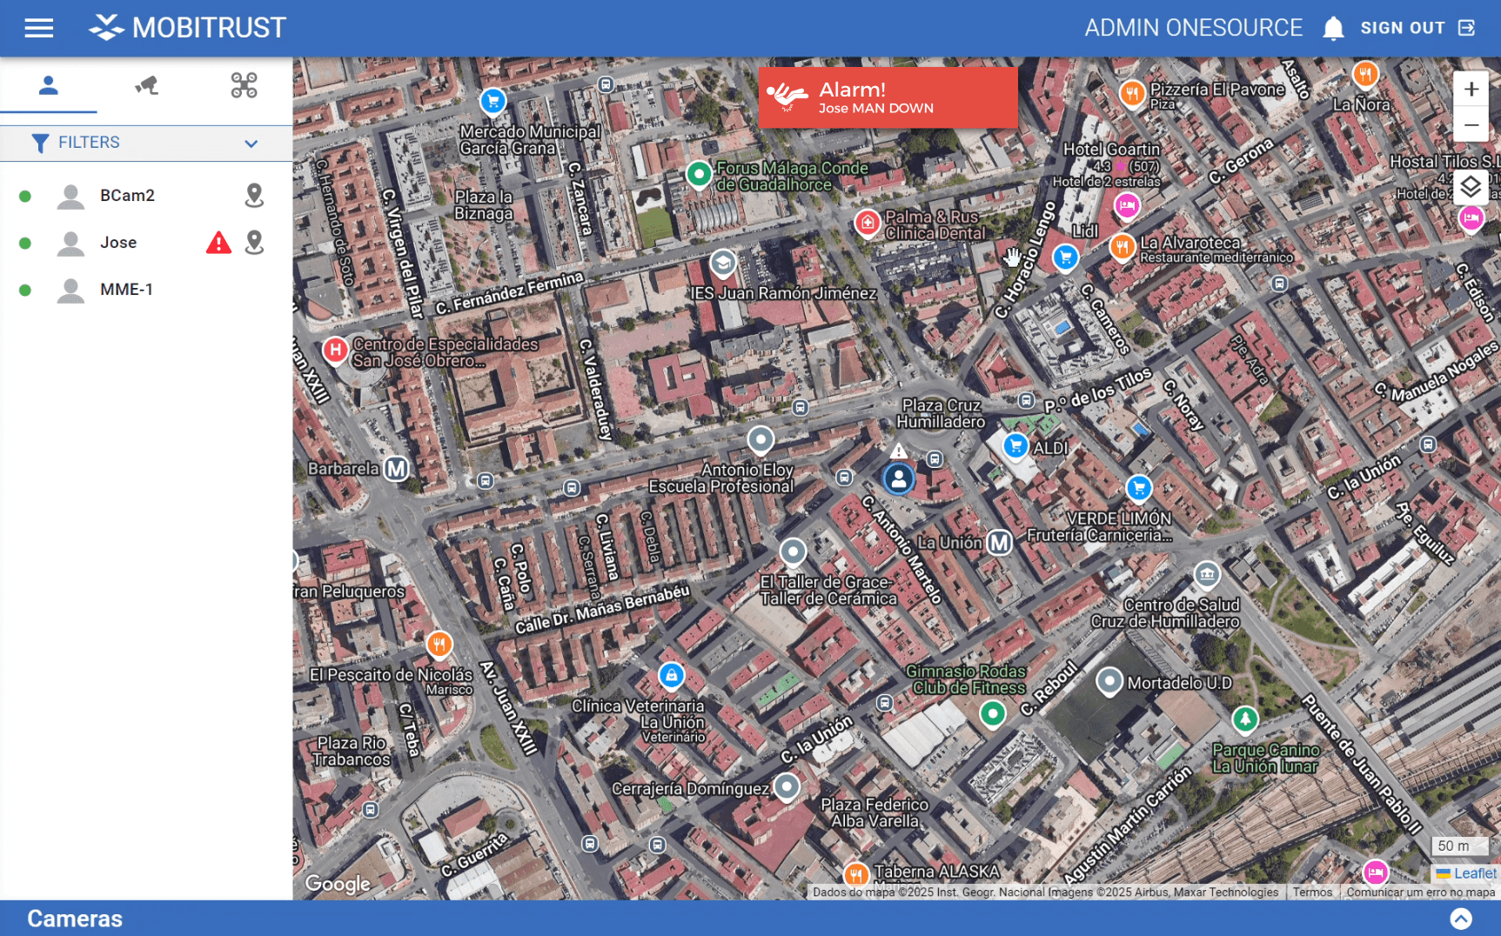Select the cameras tab icon

tap(146, 85)
